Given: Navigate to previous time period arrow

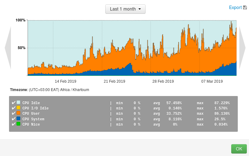Looking at the screenshot, I should click(x=8, y=48).
